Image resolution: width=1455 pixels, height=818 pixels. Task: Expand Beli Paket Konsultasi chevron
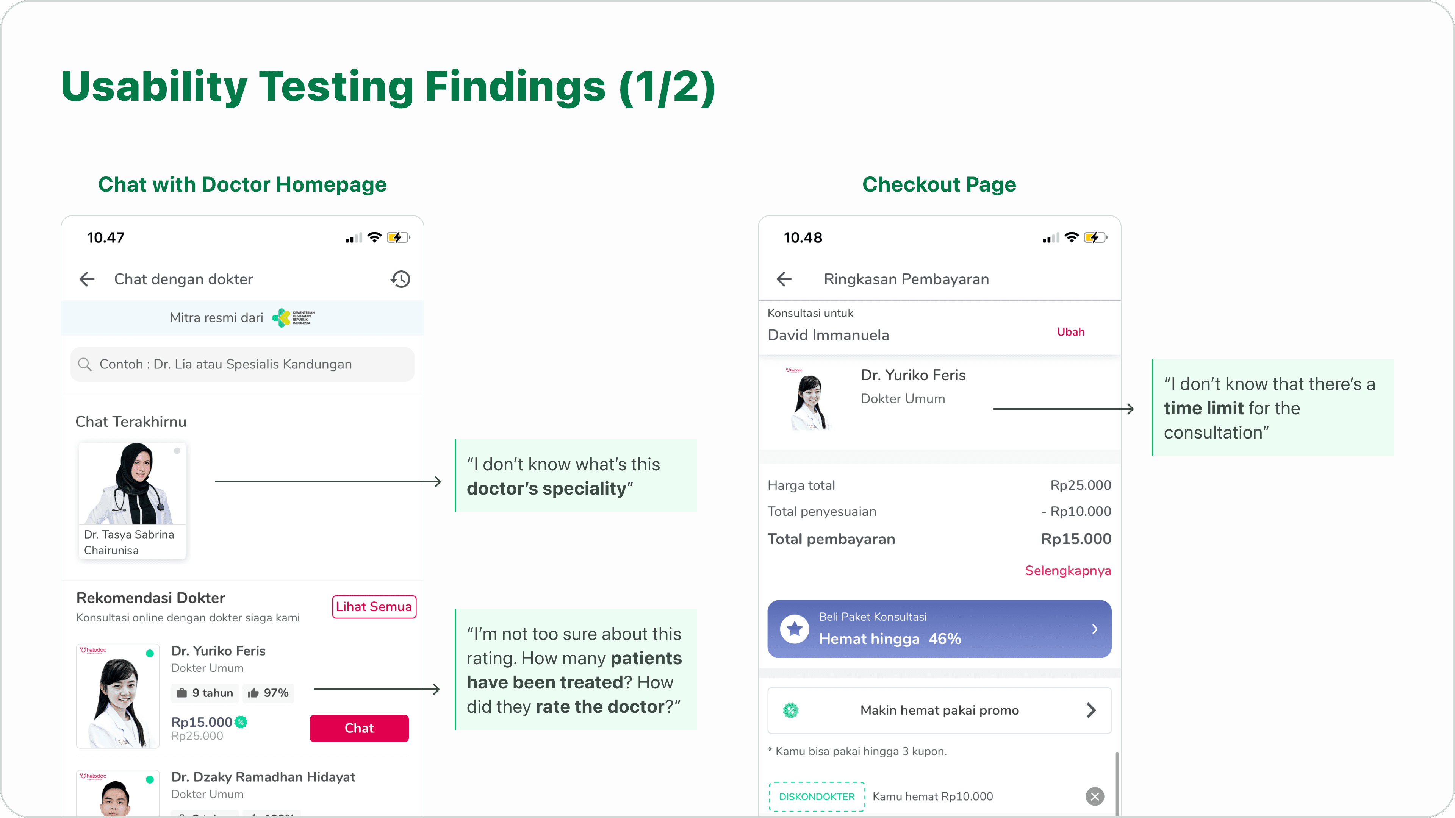[1095, 628]
